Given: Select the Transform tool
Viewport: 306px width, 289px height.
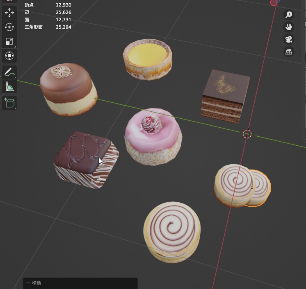Looking at the screenshot, I should pos(9,56).
